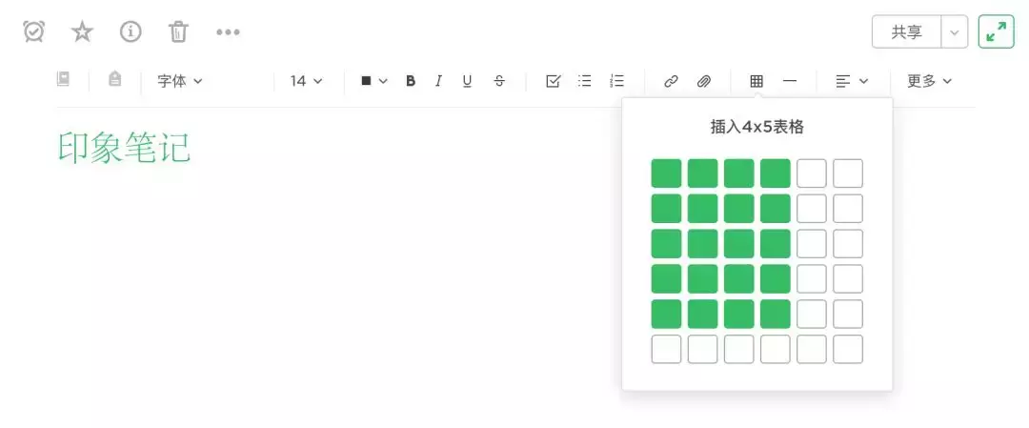Choose the 1x6 bottom-left table grid cell
The width and height of the screenshot is (1029, 428).
tap(666, 349)
